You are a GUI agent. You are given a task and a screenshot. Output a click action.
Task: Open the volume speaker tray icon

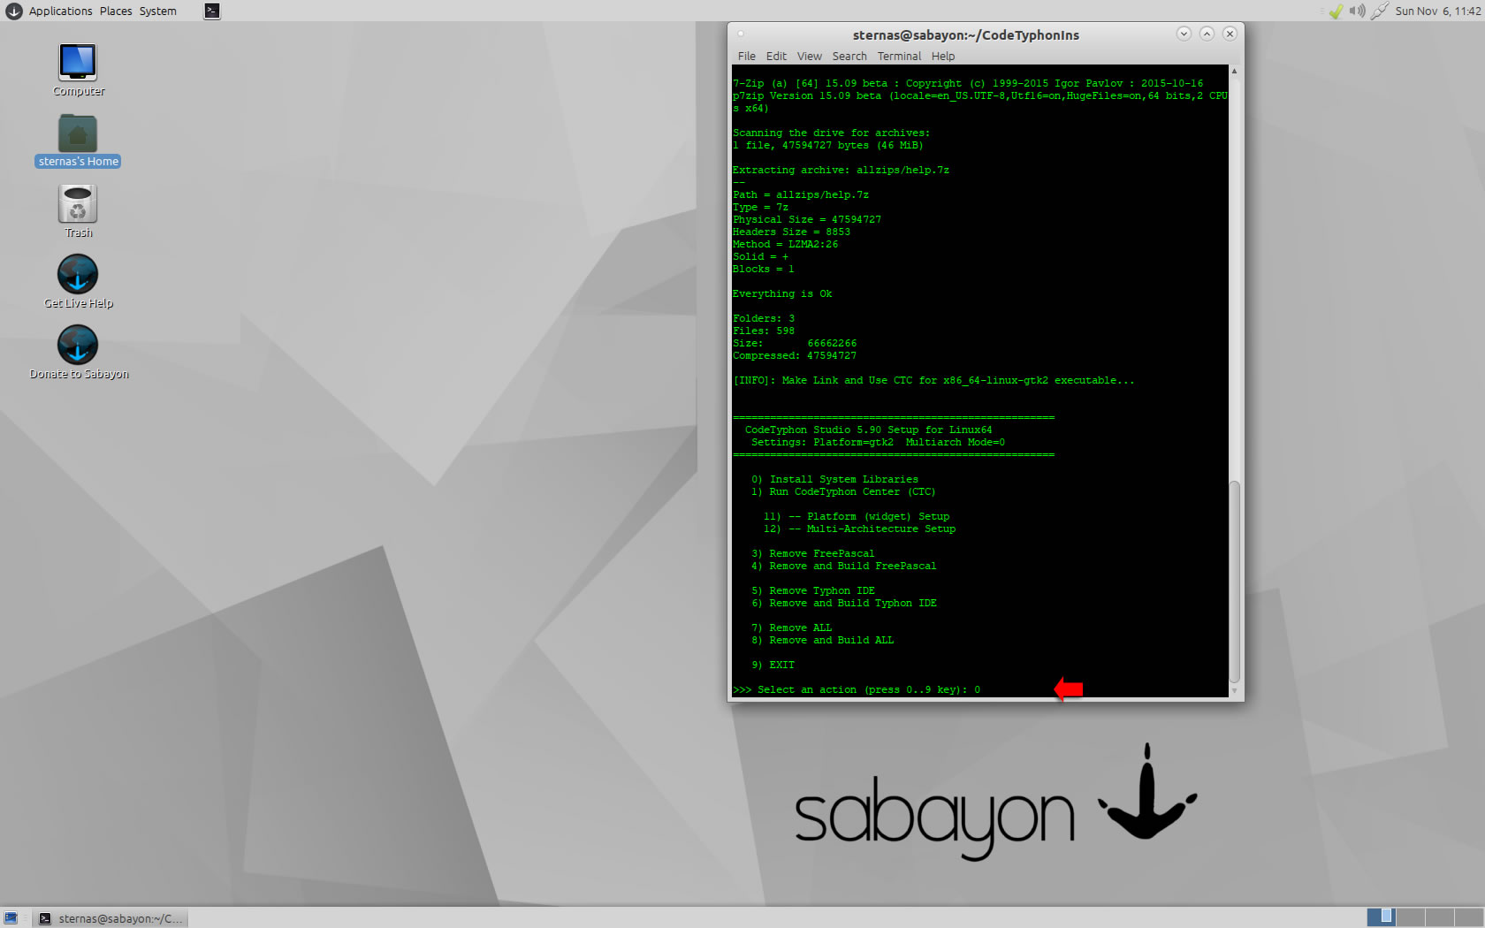tap(1357, 11)
